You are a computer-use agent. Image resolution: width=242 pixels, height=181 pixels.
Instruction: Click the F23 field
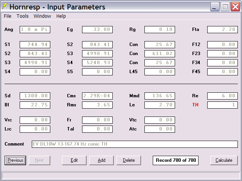click(222, 54)
